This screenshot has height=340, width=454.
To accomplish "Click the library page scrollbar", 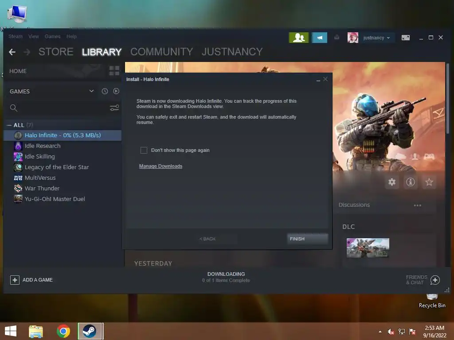I will pyautogui.click(x=448, y=99).
